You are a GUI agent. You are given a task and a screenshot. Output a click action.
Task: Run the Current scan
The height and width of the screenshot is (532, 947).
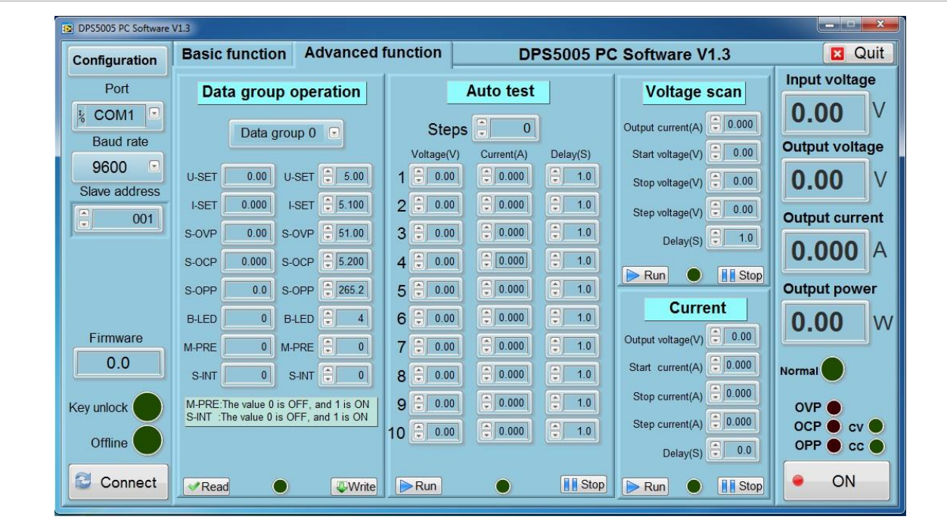[x=645, y=487]
